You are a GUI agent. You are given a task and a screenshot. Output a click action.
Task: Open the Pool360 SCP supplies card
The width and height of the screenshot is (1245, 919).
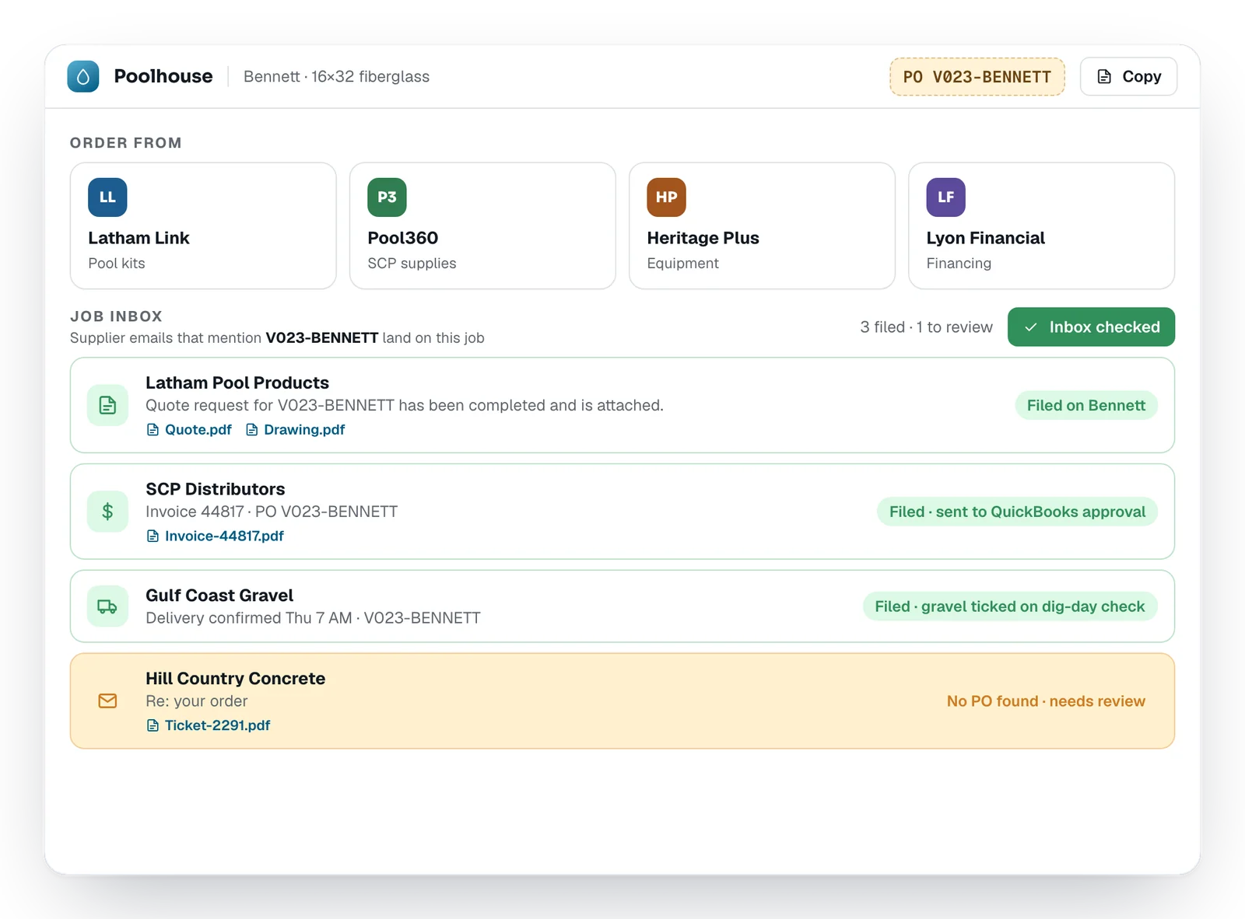coord(482,225)
